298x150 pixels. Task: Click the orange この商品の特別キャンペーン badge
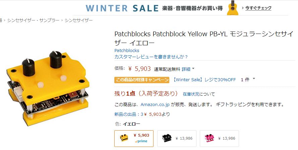pos(141,80)
